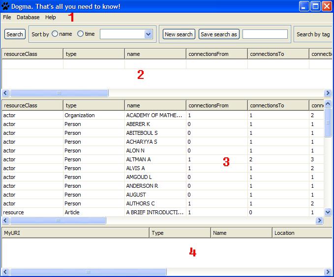Select the ACADEMY OF MATHE... row name

[154, 115]
